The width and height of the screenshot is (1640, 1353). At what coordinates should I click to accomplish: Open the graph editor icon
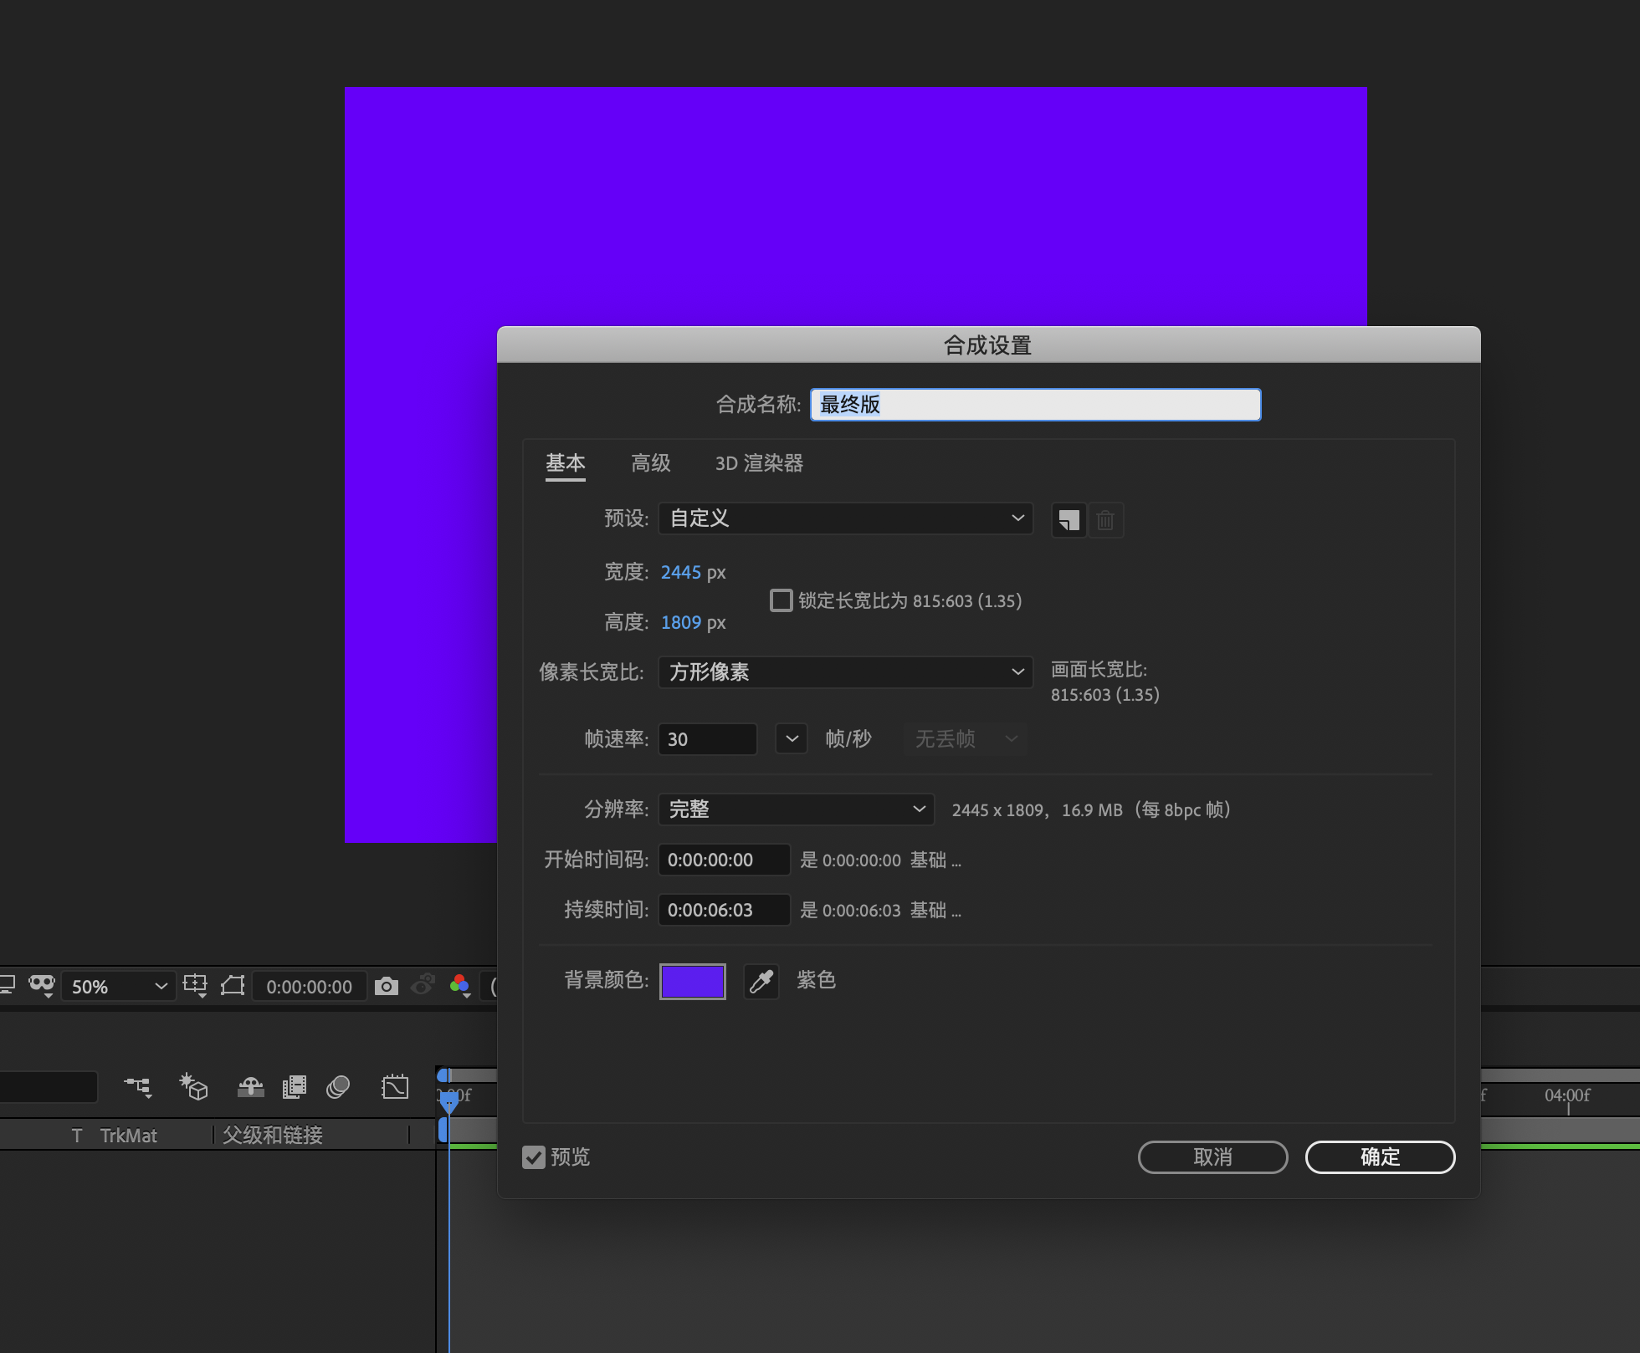pyautogui.click(x=395, y=1087)
